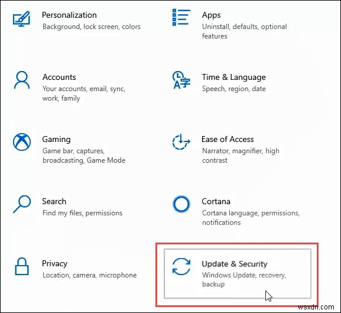341x313 pixels.
Task: Open the Accounts person icon
Action: pyautogui.click(x=22, y=80)
